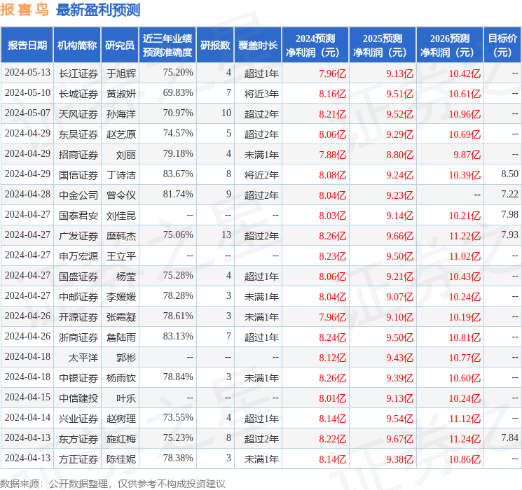
Task: Click target price 7.22
Action: (509, 194)
